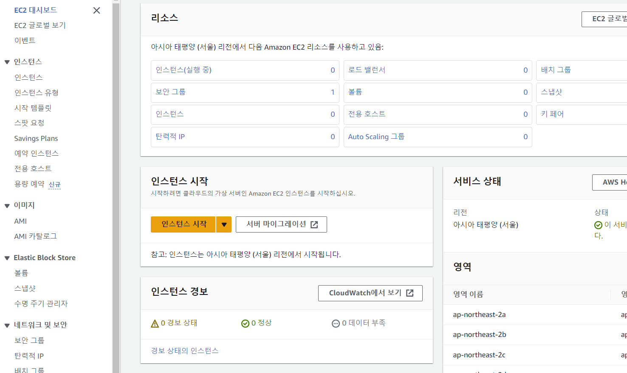This screenshot has width=627, height=373.
Task: Click the 인스턴스(실행 중) resource card
Action: coord(245,70)
